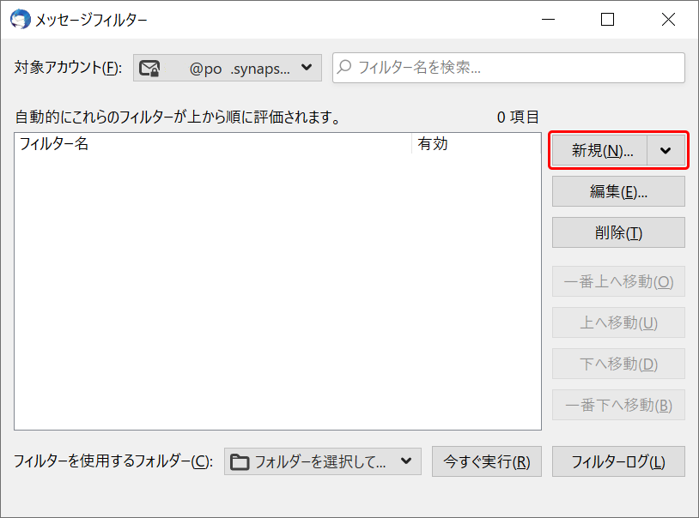Maximize the メッセージフィルター window
This screenshot has height=518, width=699.
pyautogui.click(x=608, y=20)
